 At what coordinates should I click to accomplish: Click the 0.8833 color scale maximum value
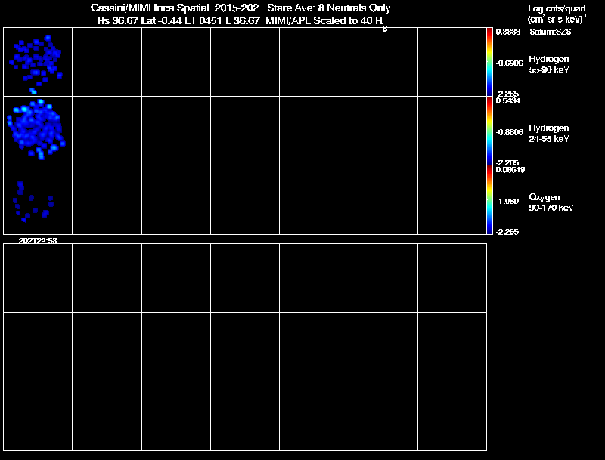pos(508,32)
